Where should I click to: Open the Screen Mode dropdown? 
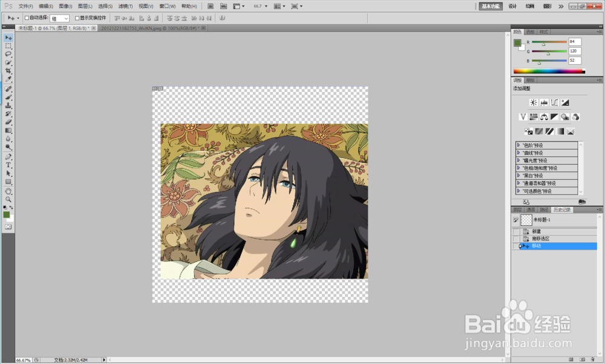pos(296,6)
